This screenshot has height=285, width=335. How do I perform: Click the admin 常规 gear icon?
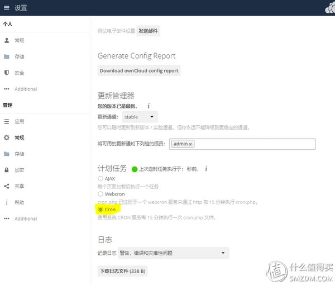coord(7,137)
